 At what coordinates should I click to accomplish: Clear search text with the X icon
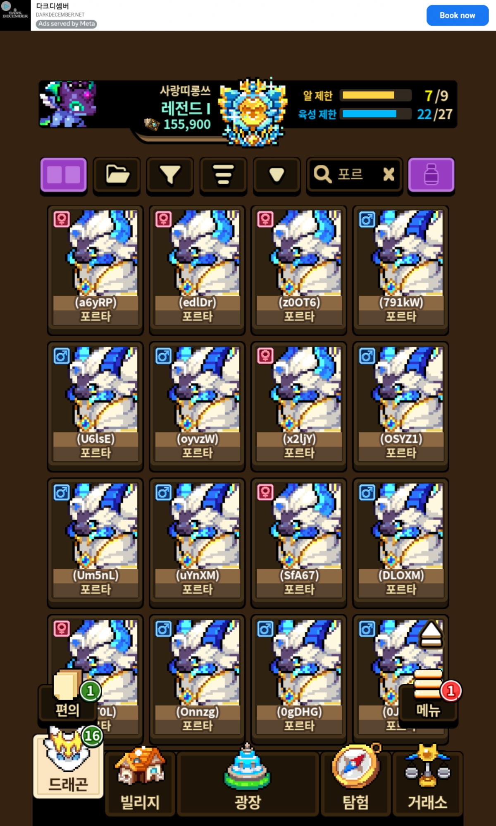point(389,174)
